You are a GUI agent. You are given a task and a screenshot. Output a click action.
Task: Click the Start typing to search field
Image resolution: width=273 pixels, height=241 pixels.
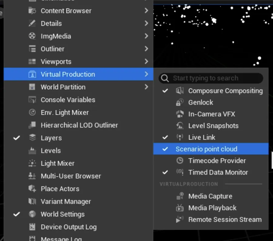211,78
